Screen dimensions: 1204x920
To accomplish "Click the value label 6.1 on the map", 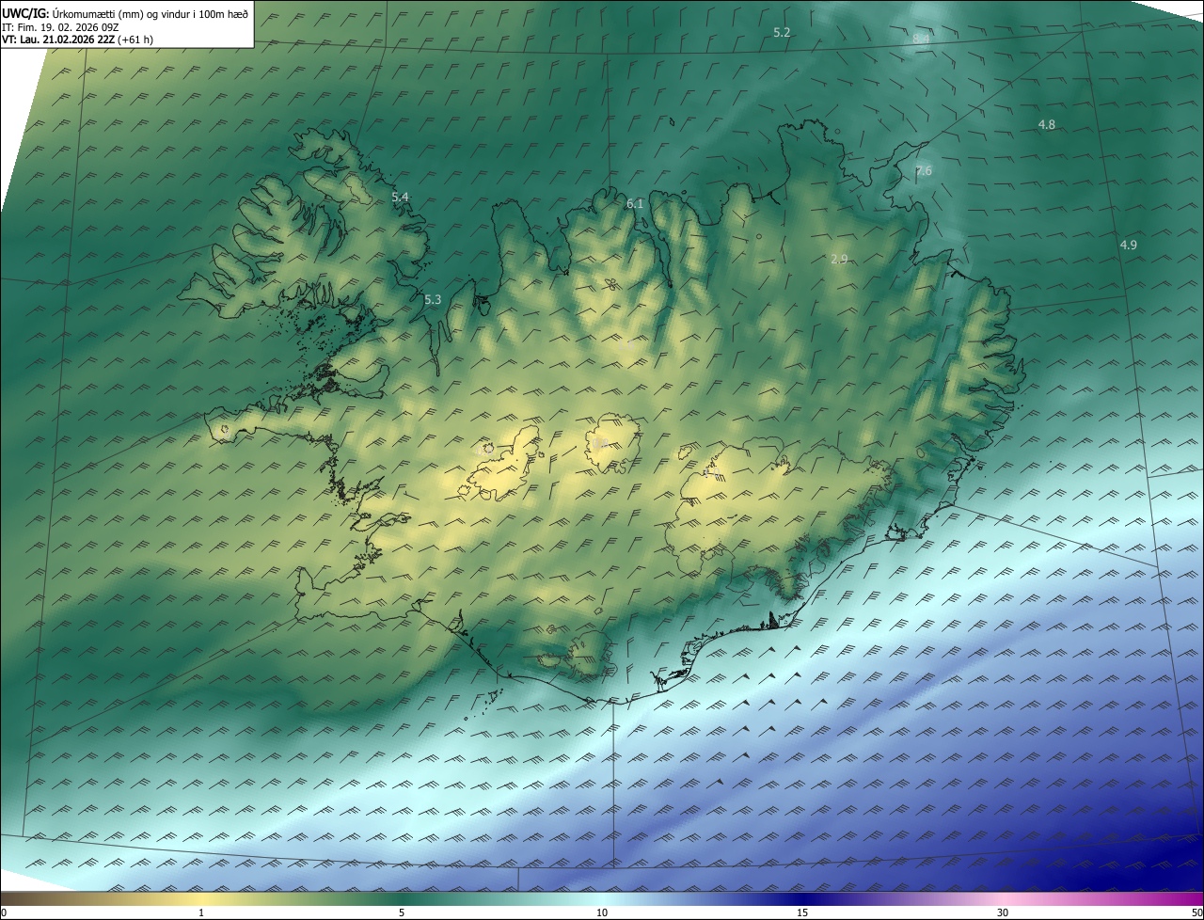I will point(635,203).
